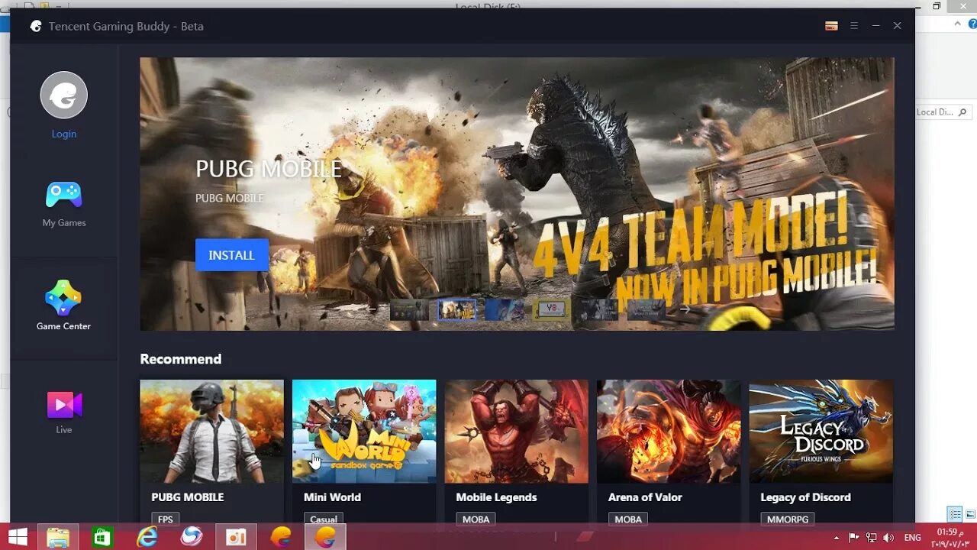
Task: Open My Games section
Action: pos(64,203)
